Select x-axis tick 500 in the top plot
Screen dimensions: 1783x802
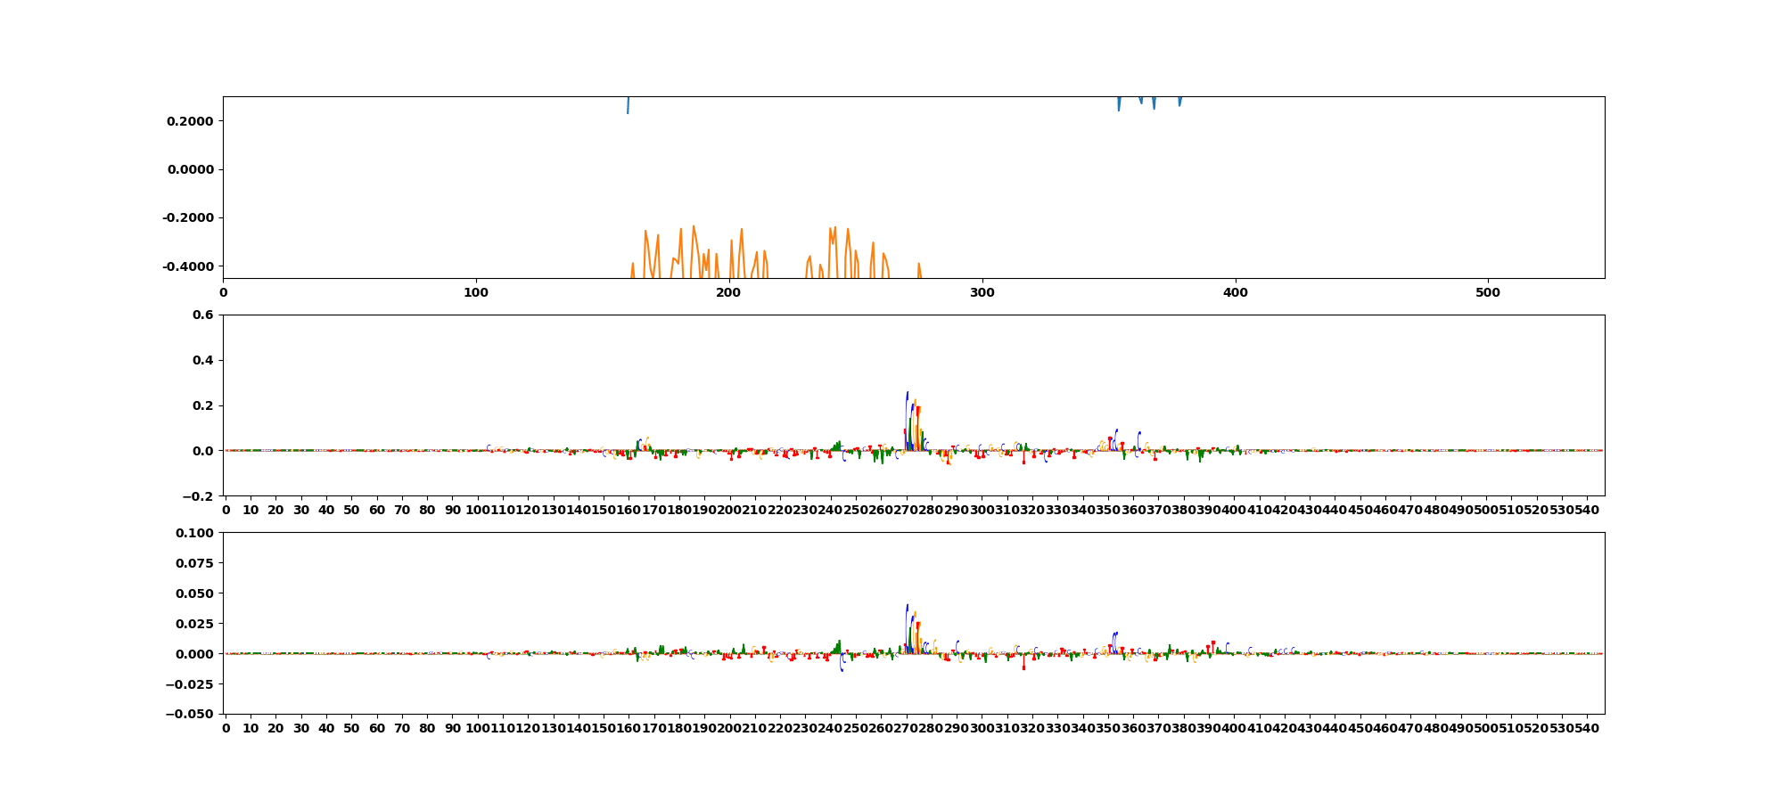(x=1488, y=292)
